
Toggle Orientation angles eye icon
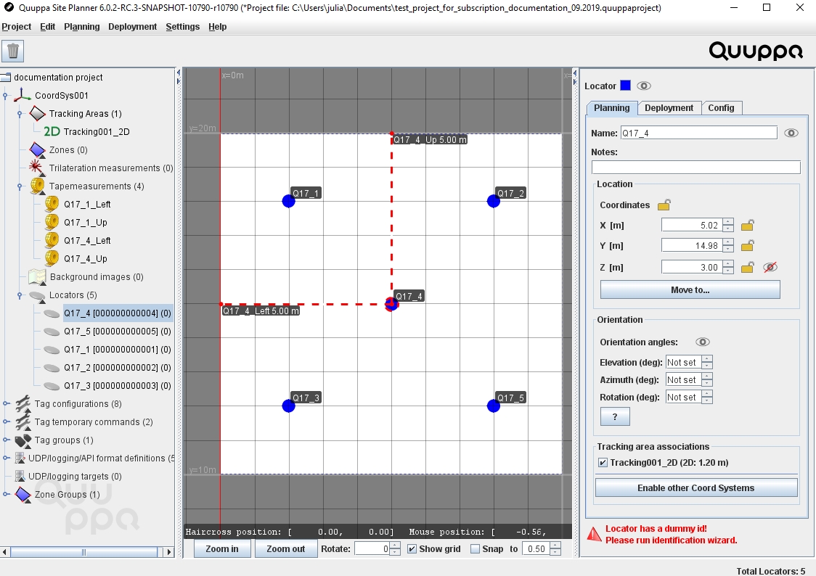(703, 342)
